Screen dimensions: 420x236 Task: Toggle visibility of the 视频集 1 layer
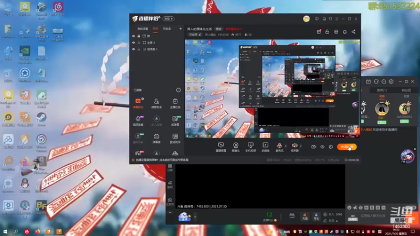(x=133, y=49)
